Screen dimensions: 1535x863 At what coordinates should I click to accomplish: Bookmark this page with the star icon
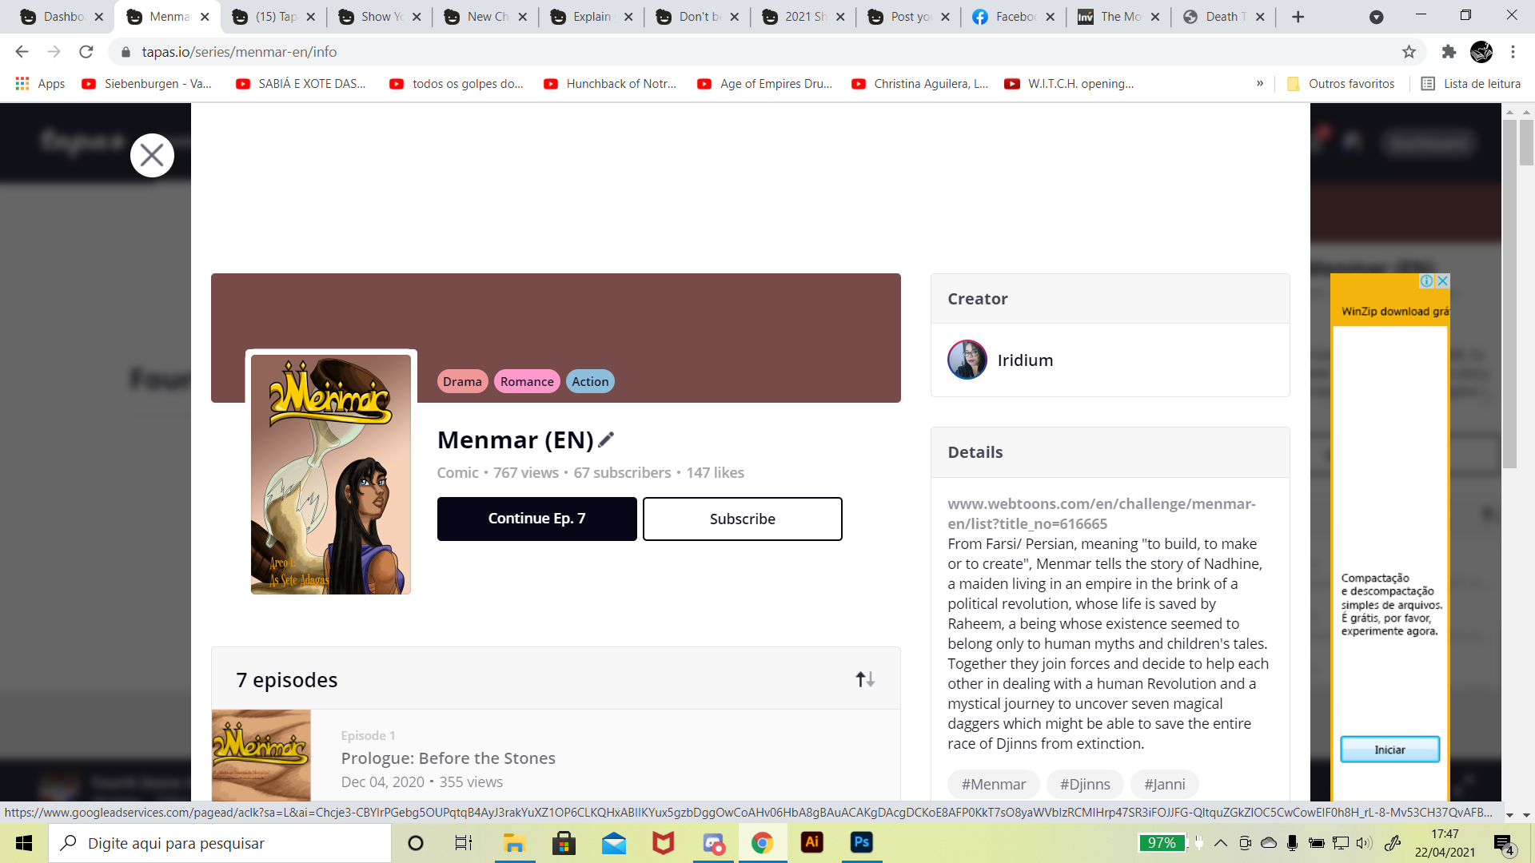pos(1409,52)
